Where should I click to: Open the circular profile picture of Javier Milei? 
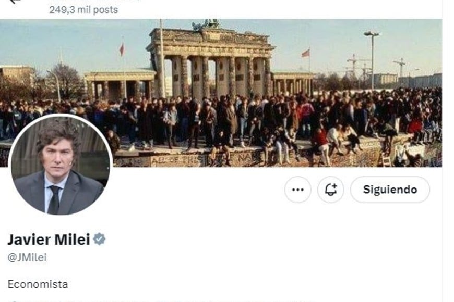point(60,164)
